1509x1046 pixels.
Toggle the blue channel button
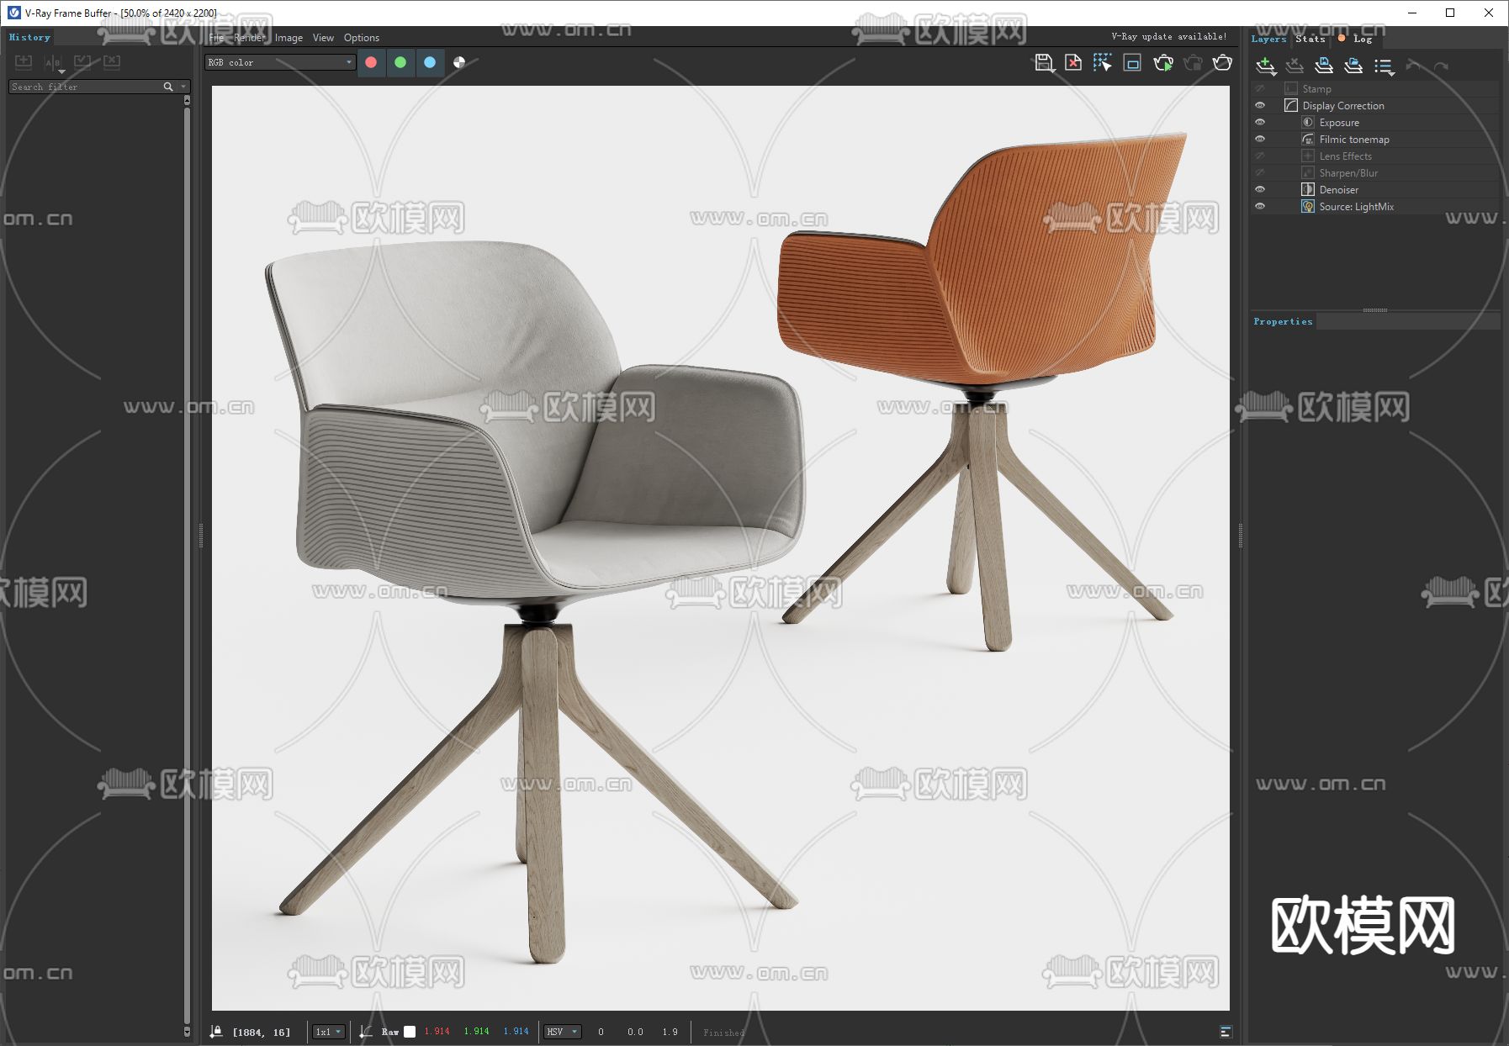click(430, 62)
